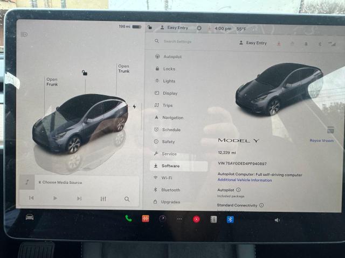Tap the media search magnifier icon
345x258 pixels.
[x=127, y=199]
